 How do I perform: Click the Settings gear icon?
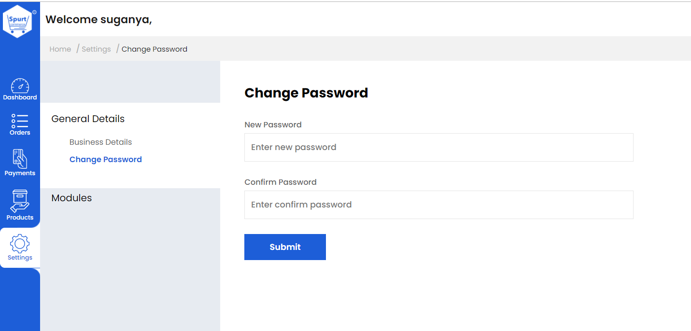click(x=20, y=244)
